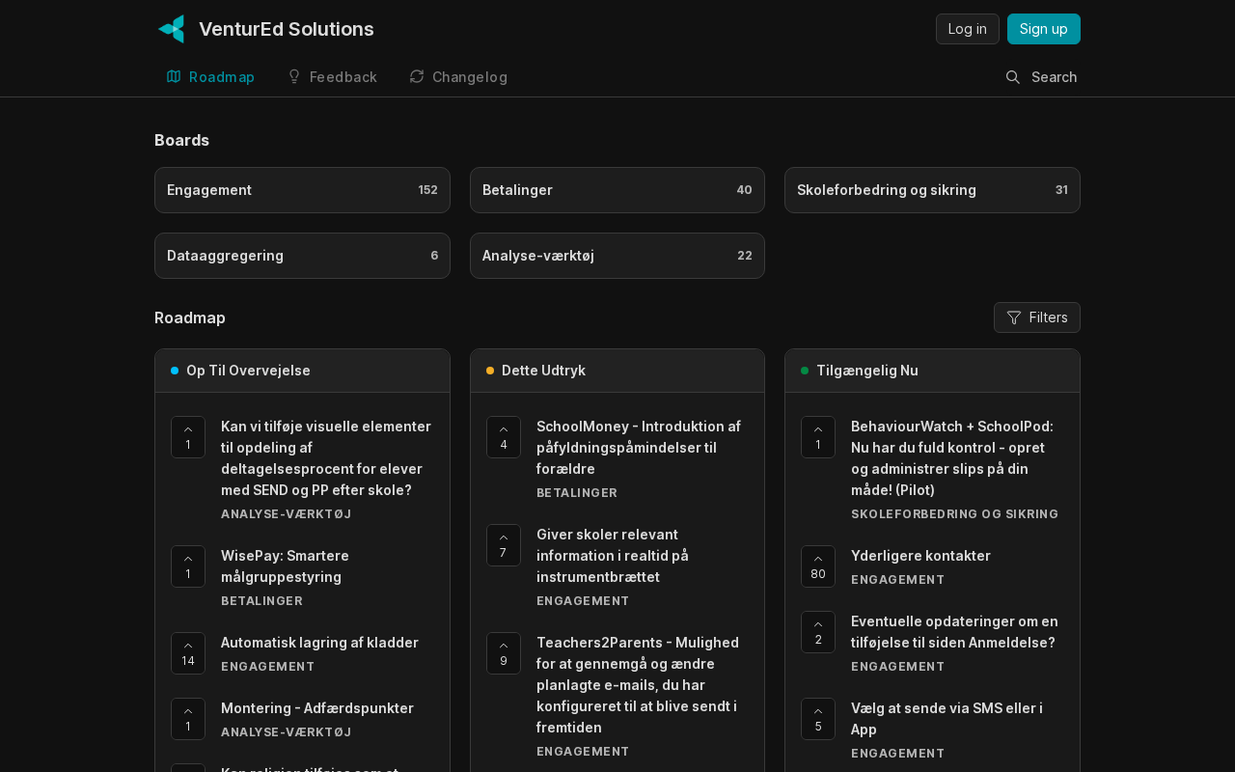This screenshot has height=772, width=1235.
Task: Upvote WisePay Smartere målgruppestyring post
Action: tap(188, 566)
